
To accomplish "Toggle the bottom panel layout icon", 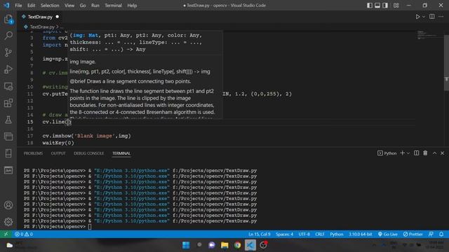I will [x=377, y=6].
